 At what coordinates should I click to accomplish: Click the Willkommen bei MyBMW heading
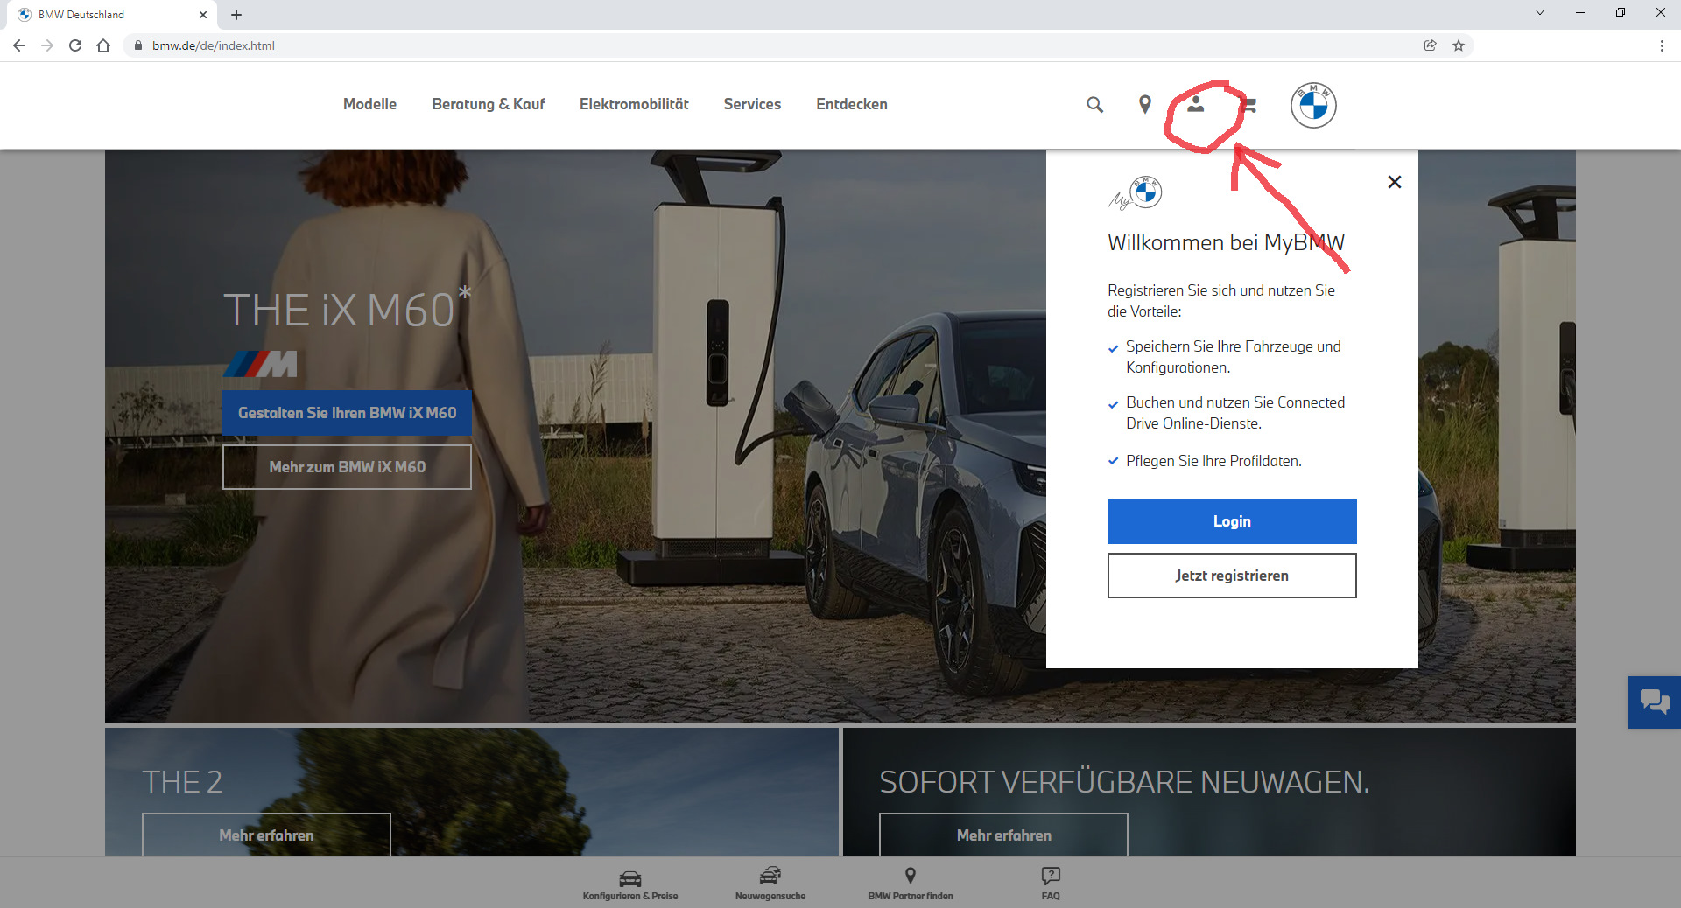(1226, 242)
